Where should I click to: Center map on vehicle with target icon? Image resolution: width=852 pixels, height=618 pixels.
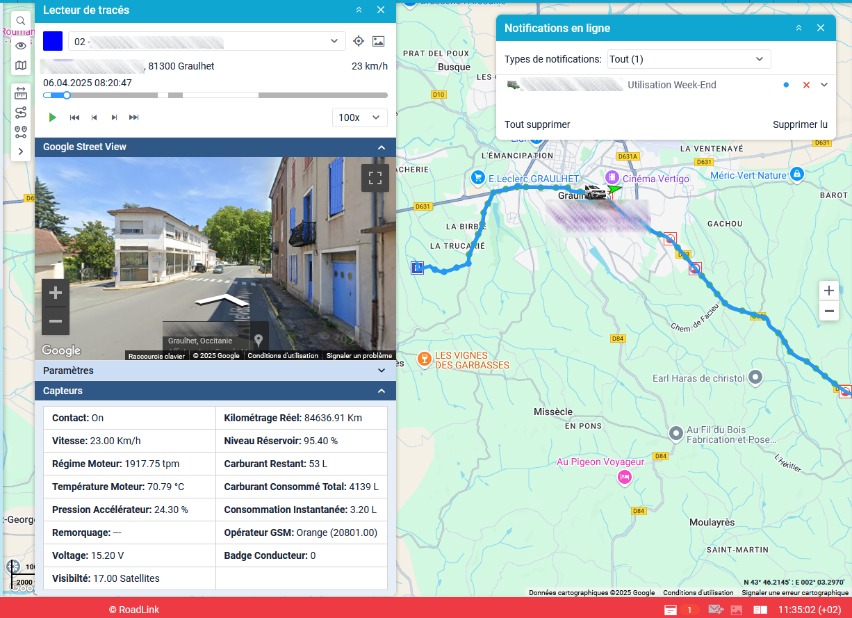coord(359,41)
